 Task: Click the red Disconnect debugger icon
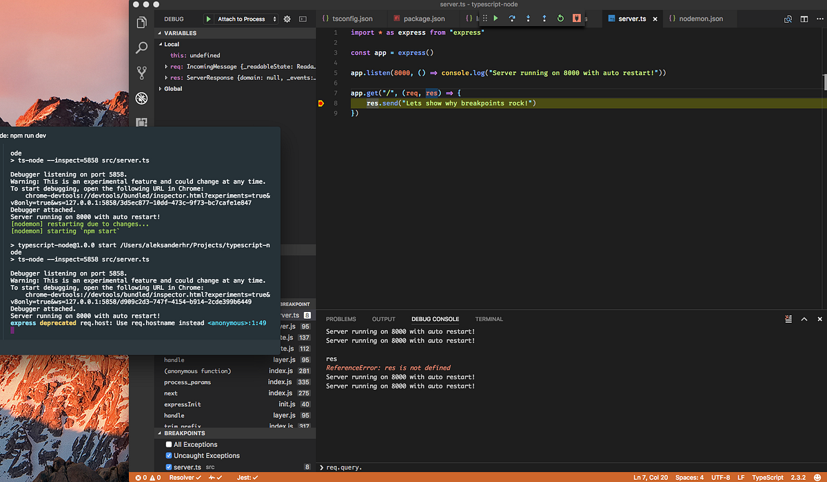(x=576, y=19)
